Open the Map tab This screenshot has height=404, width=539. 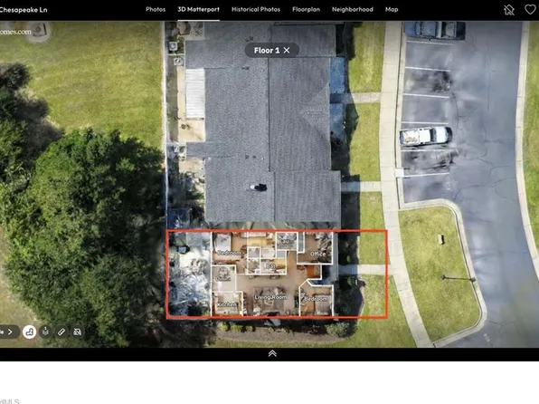392,10
